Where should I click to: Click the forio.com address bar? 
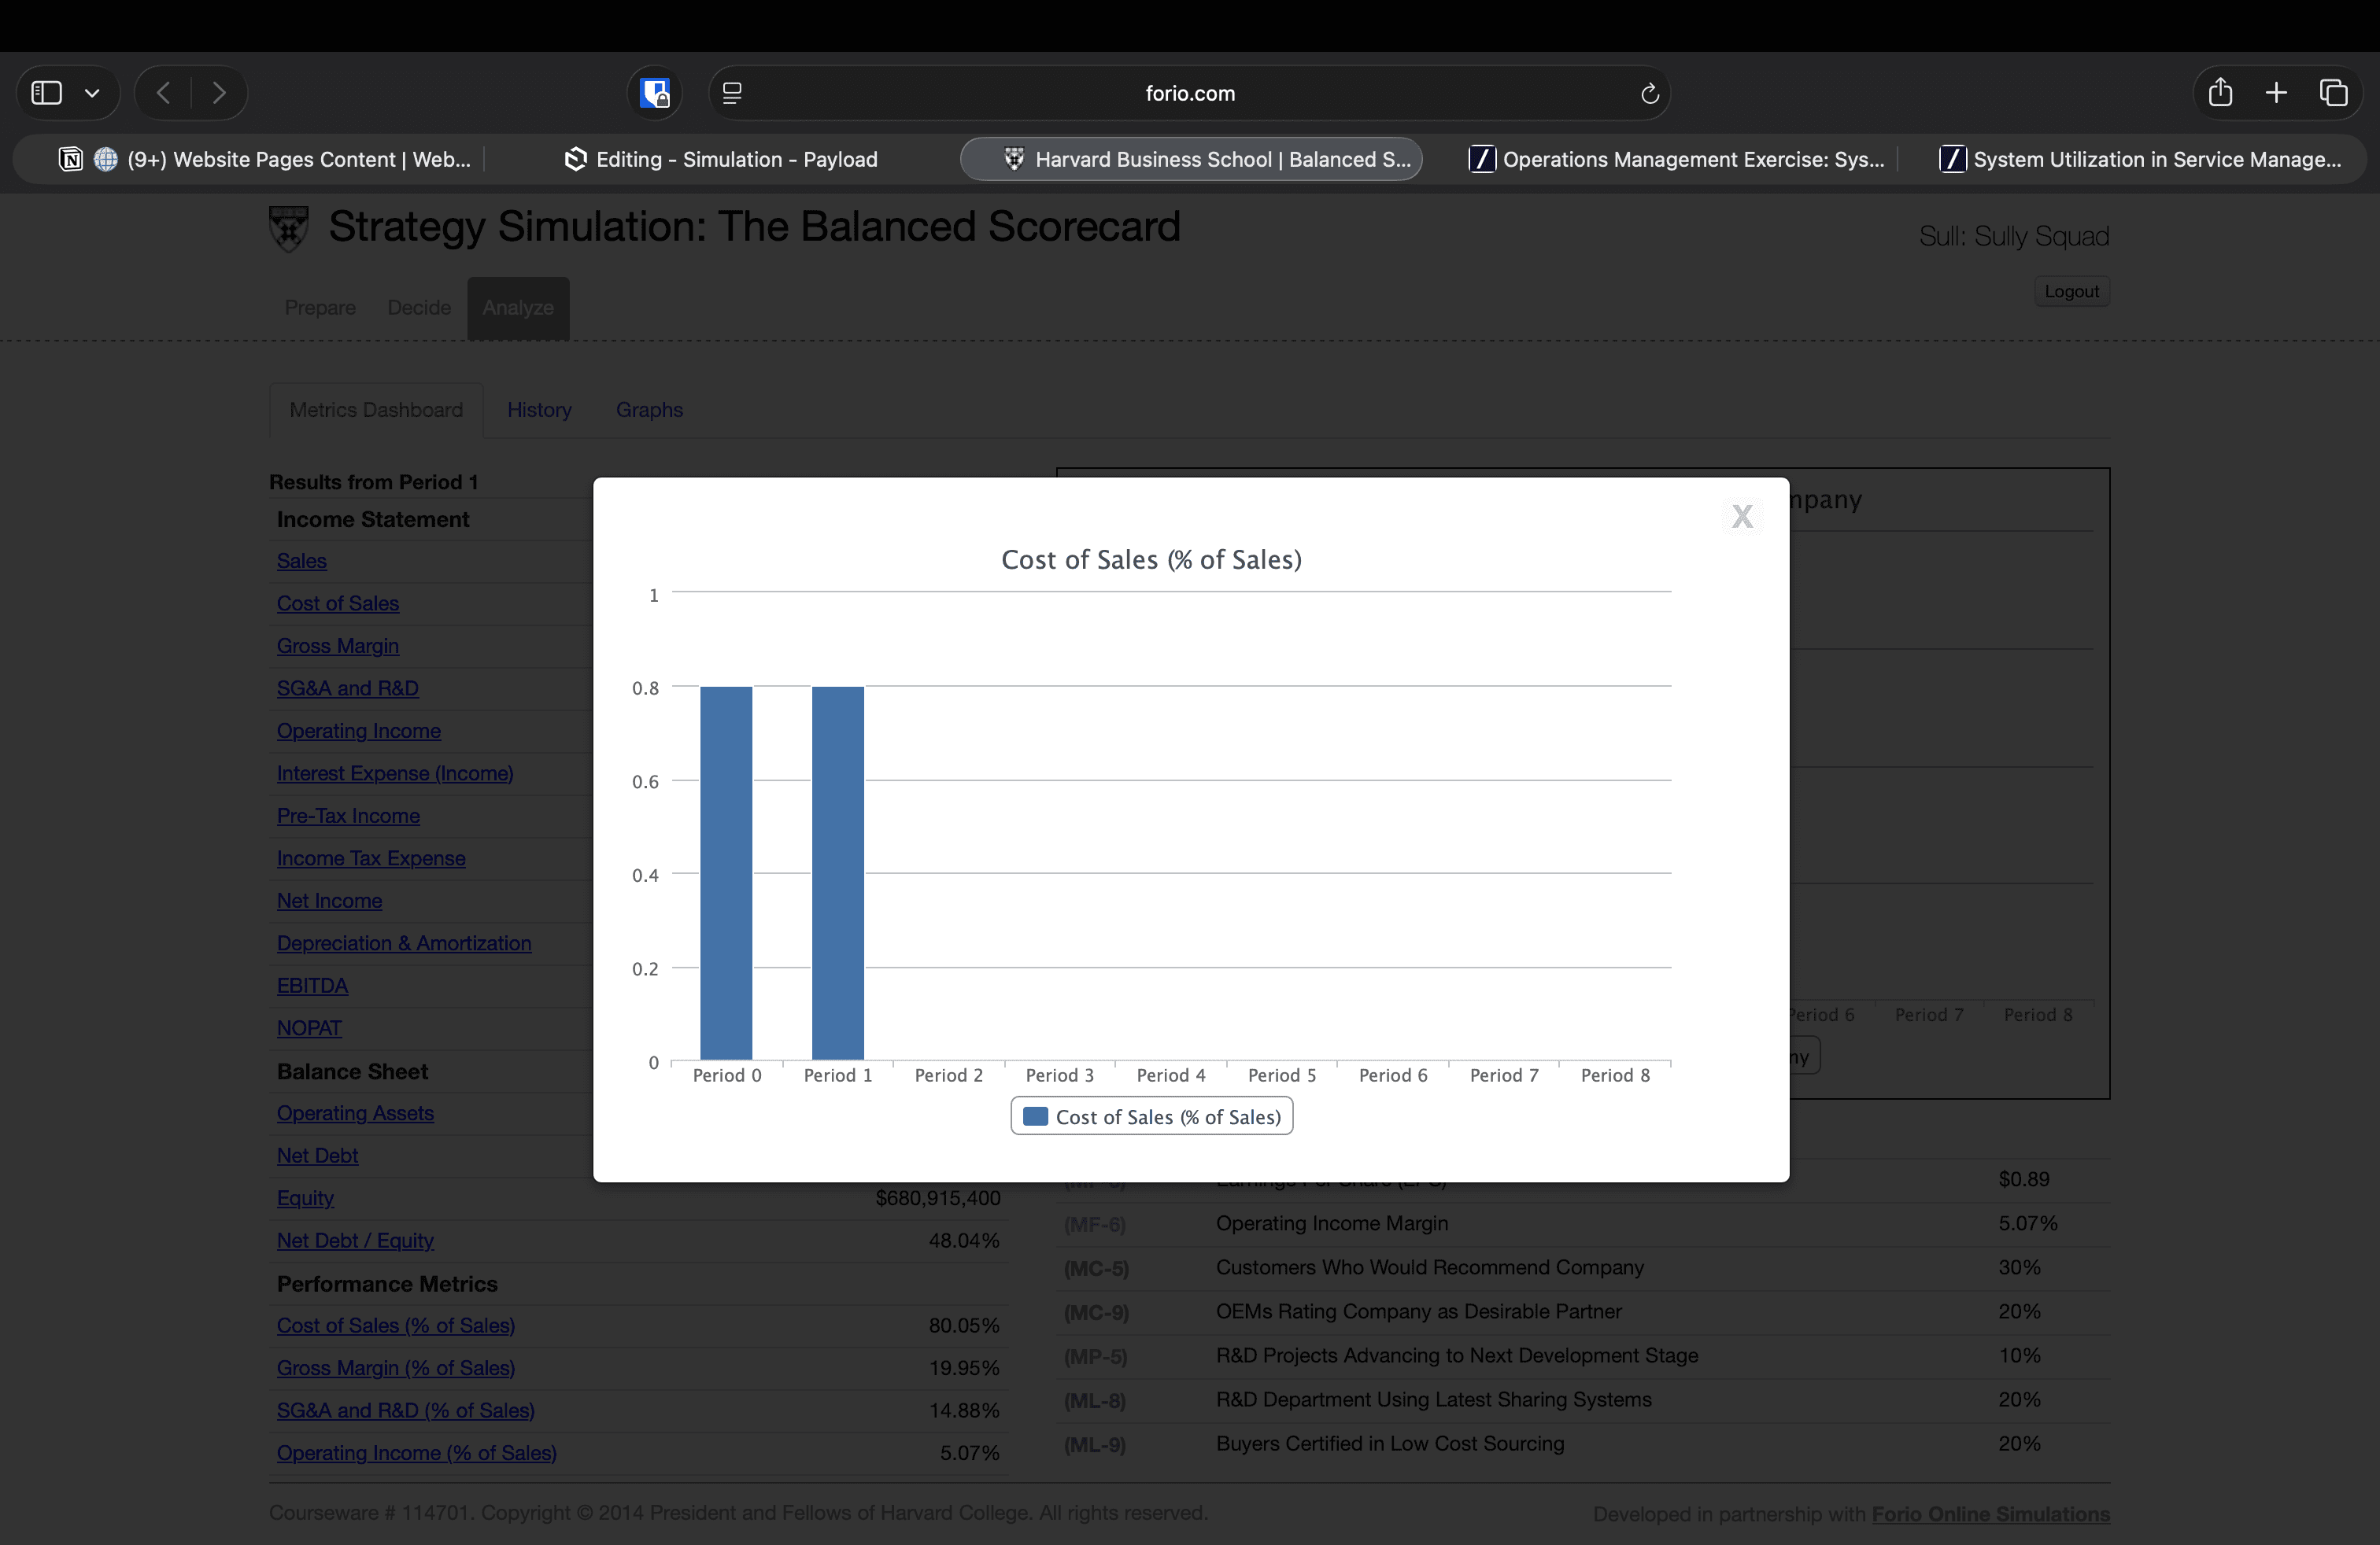(x=1189, y=93)
